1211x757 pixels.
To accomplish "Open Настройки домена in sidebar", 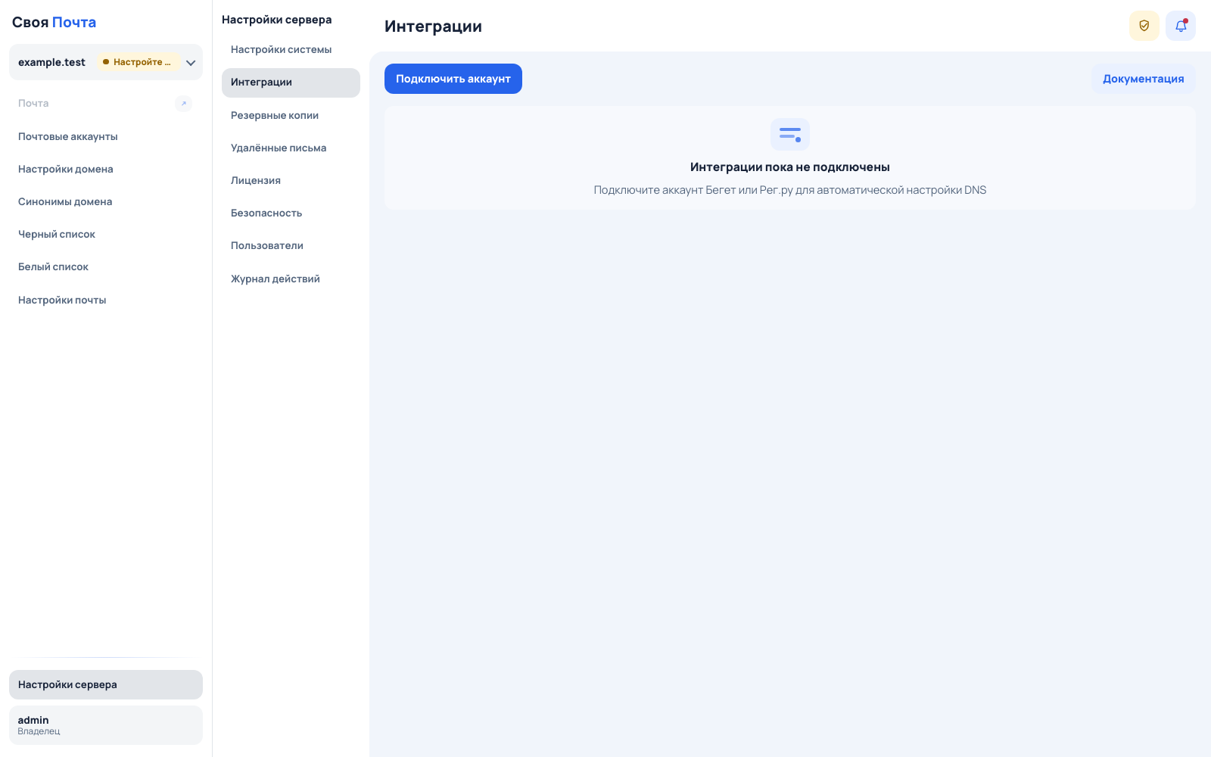I will click(106, 170).
